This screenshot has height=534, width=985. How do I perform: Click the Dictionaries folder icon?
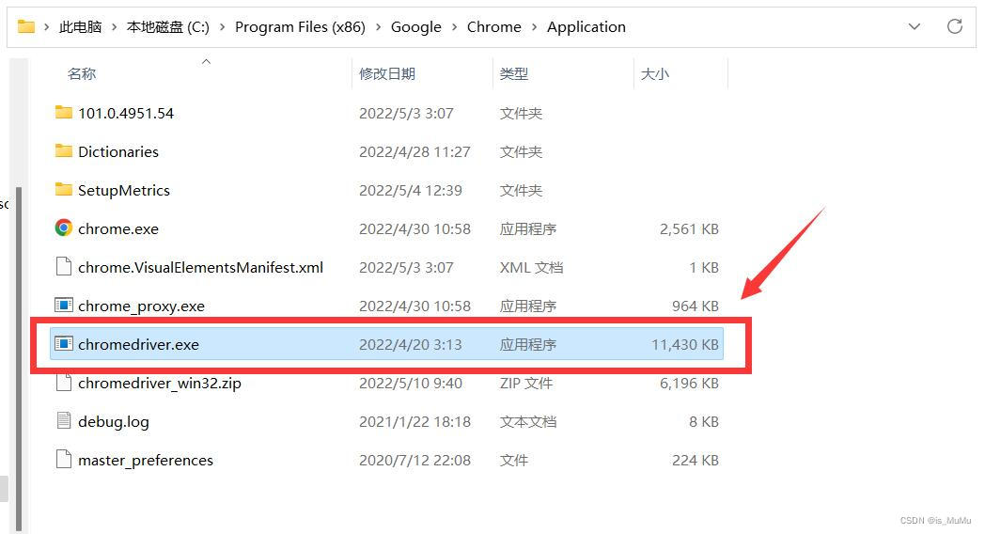coord(64,151)
